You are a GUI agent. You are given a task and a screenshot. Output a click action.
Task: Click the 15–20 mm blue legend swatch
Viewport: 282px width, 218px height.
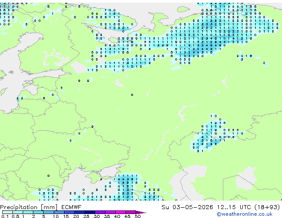coord(69,212)
